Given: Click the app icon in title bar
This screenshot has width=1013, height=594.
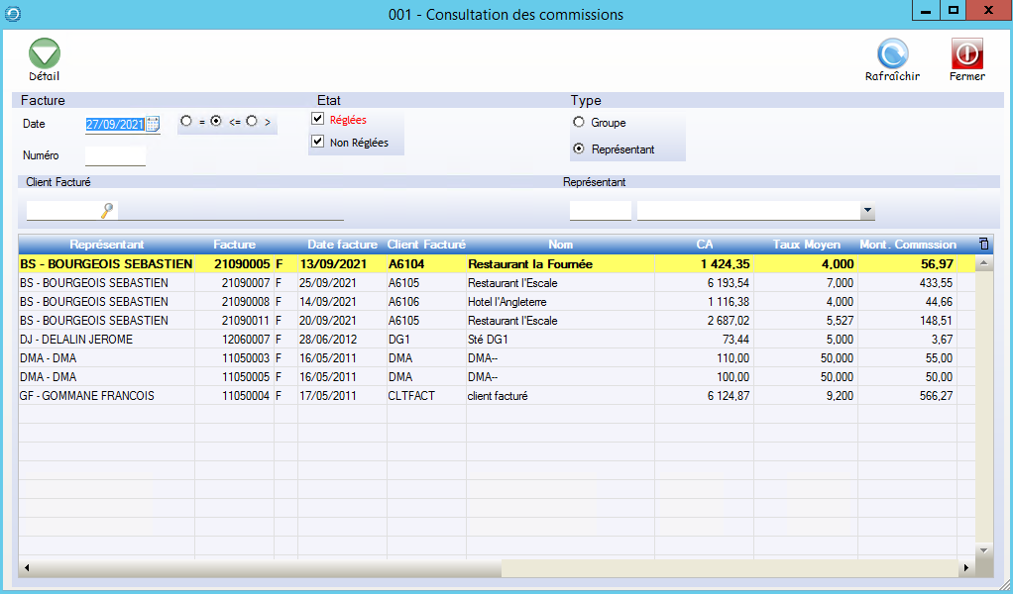Looking at the screenshot, I should [x=12, y=13].
